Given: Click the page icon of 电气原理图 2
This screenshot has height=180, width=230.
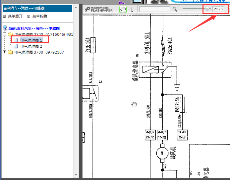Looking at the screenshot, I should [x=16, y=46].
